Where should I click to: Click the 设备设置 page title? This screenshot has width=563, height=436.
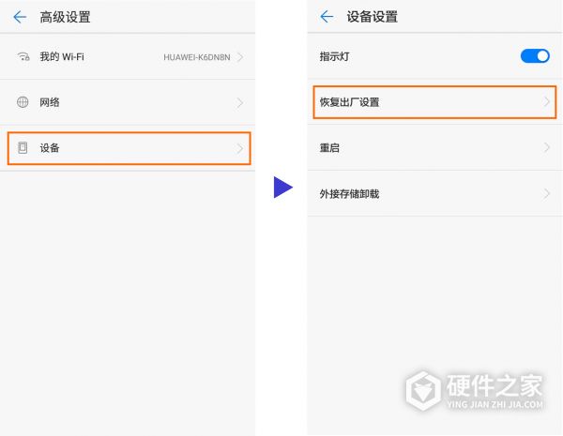(x=372, y=17)
